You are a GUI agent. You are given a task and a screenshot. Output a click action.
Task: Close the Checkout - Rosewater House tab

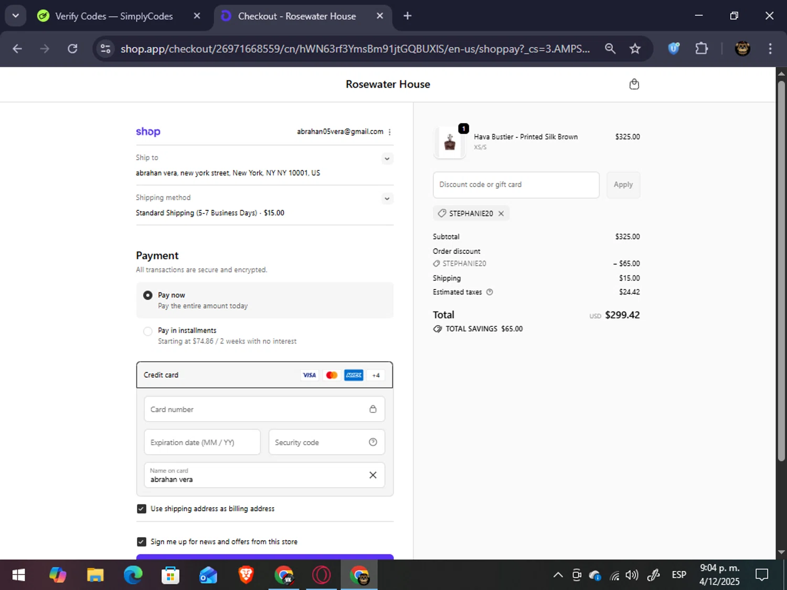click(x=380, y=16)
